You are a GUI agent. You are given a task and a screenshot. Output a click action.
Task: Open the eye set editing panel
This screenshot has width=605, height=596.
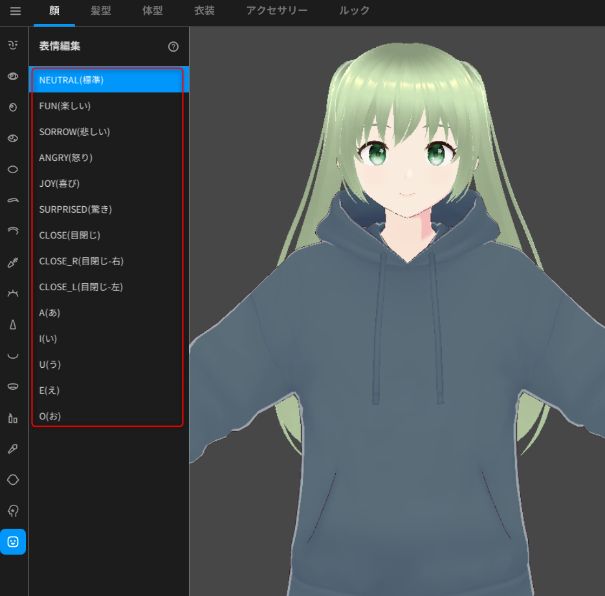(14, 77)
